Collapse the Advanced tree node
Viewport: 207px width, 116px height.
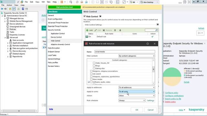point(5,37)
